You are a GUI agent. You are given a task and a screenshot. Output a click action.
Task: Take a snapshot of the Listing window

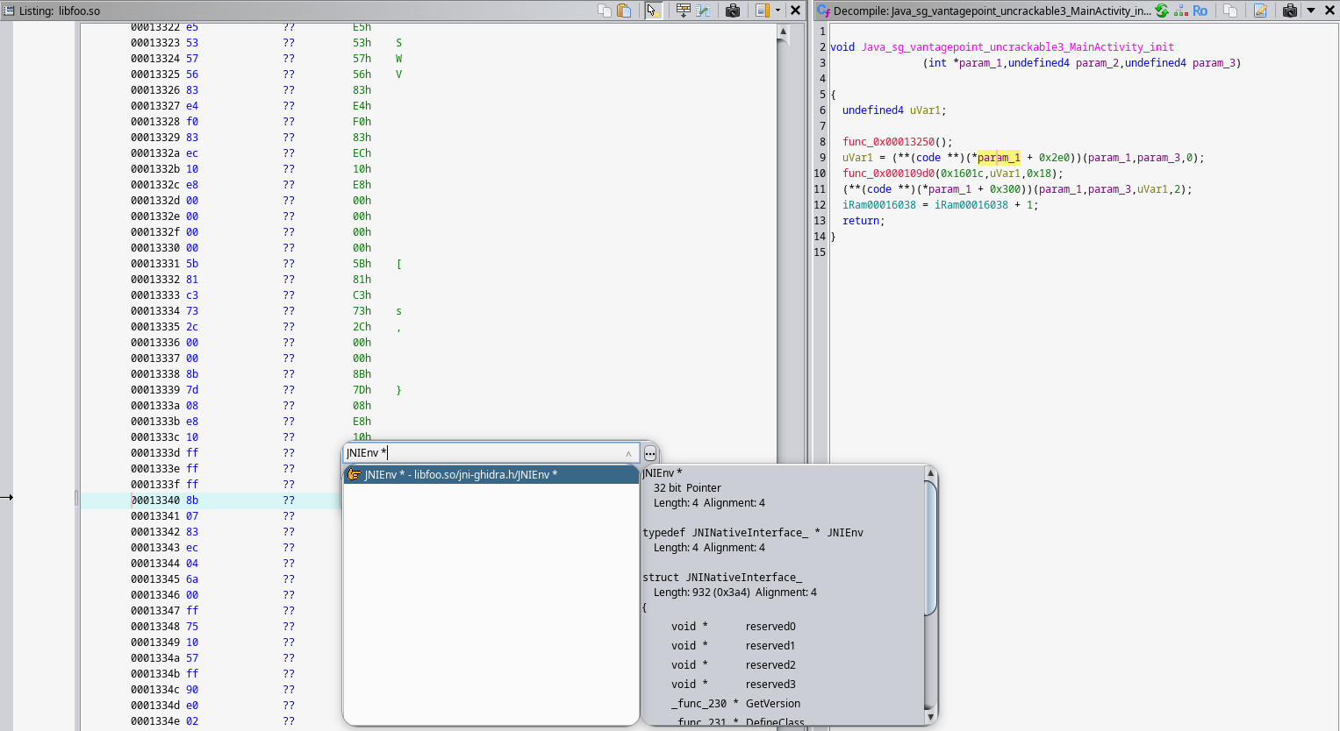(x=733, y=11)
